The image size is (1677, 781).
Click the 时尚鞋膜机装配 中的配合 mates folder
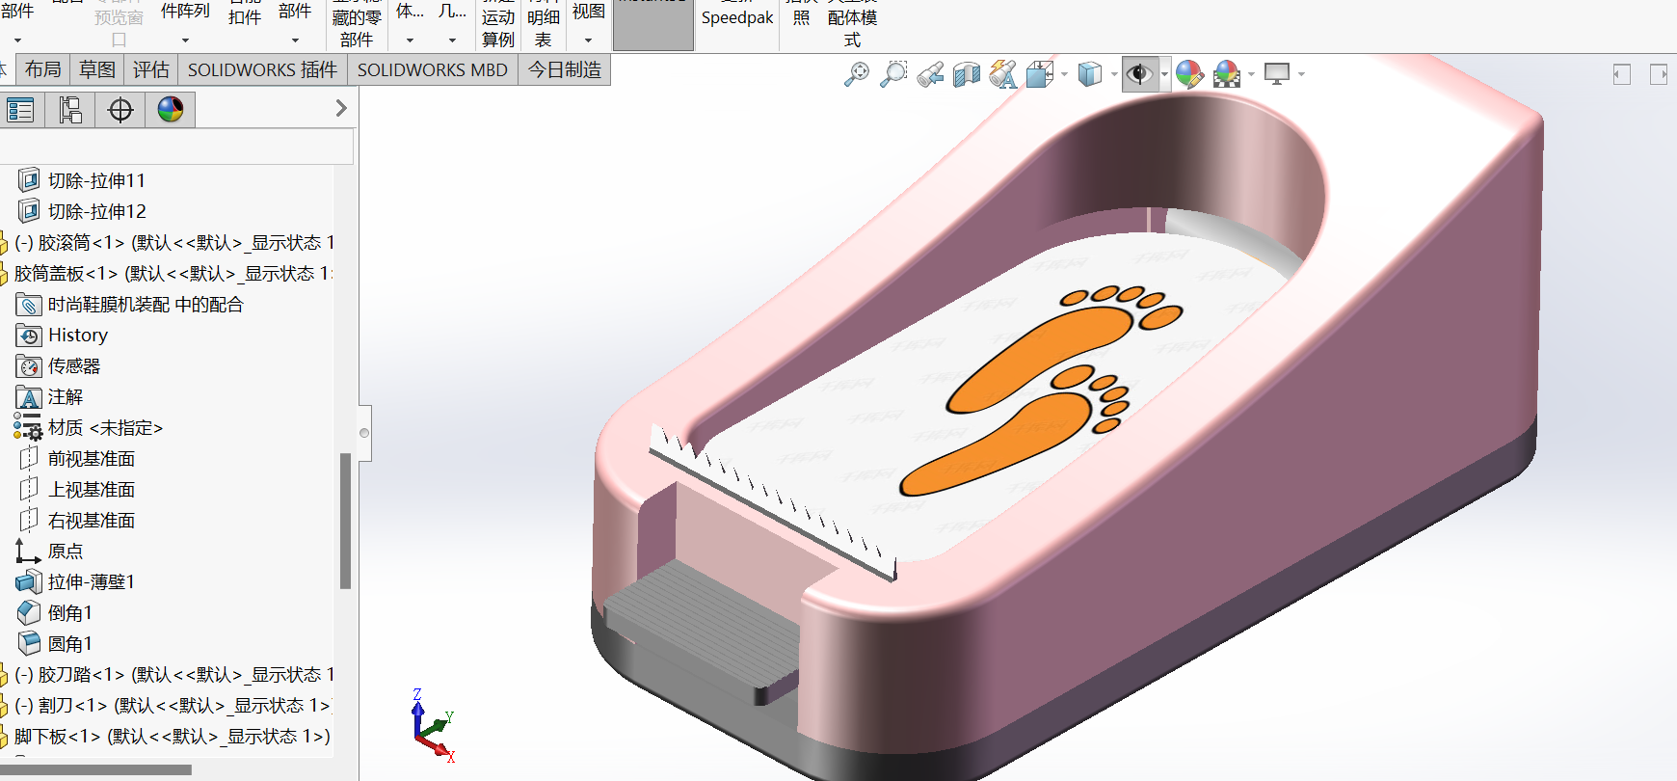(x=146, y=304)
